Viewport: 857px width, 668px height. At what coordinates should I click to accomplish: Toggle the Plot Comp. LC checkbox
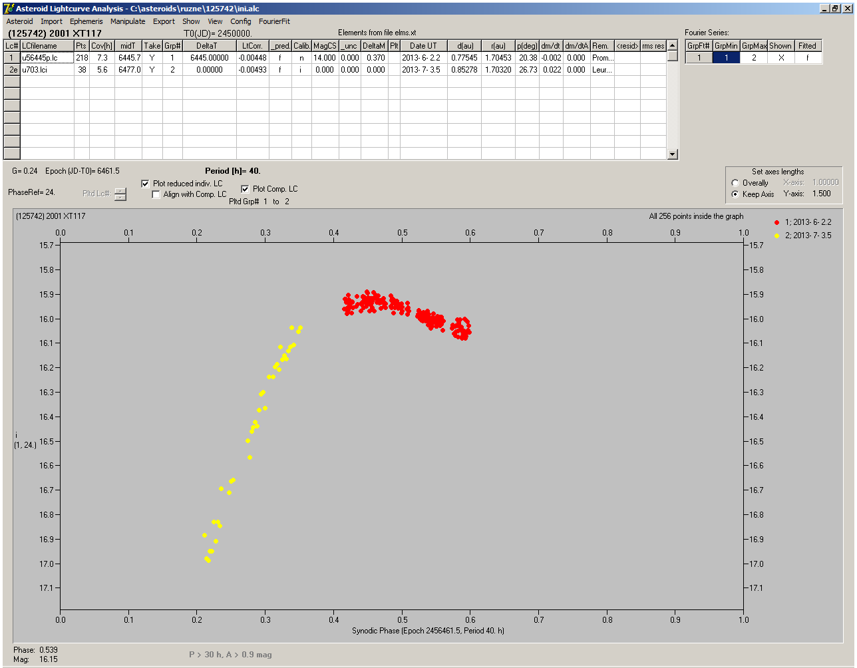245,189
